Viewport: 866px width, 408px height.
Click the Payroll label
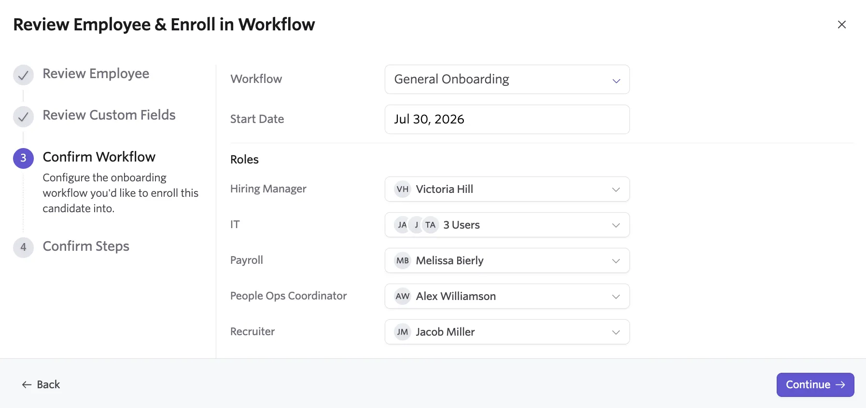point(247,260)
